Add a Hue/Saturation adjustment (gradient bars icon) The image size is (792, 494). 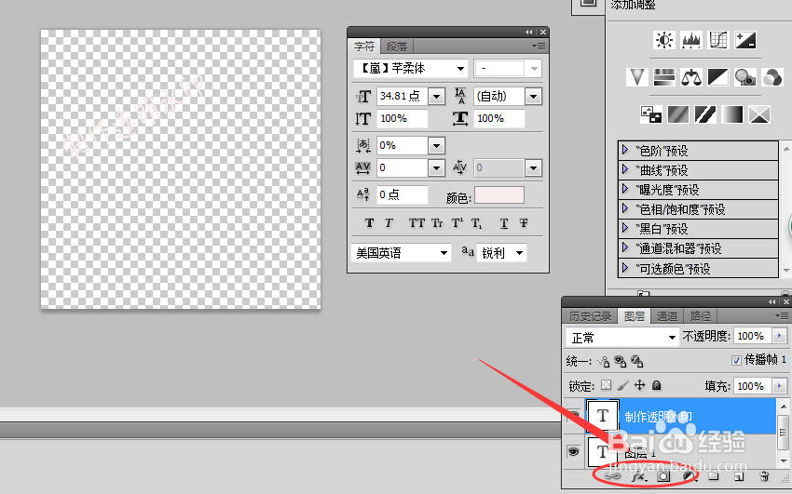664,77
